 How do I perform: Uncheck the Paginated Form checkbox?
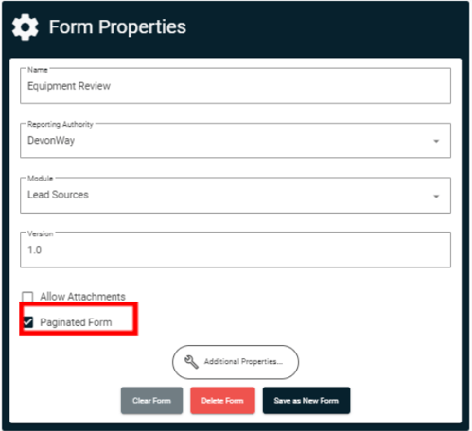coord(28,322)
